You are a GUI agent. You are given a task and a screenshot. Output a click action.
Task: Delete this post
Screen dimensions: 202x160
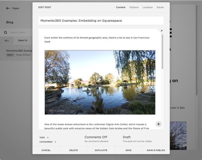point(73,150)
